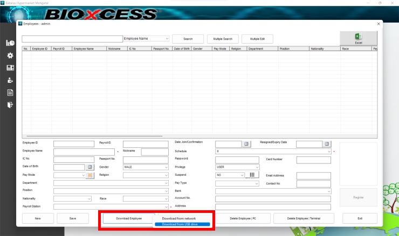Open the report document icon in sidebar

tap(10, 92)
